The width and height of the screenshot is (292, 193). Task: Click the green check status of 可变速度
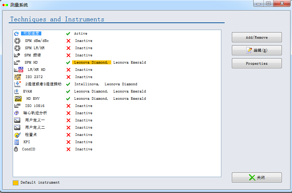click(x=68, y=34)
